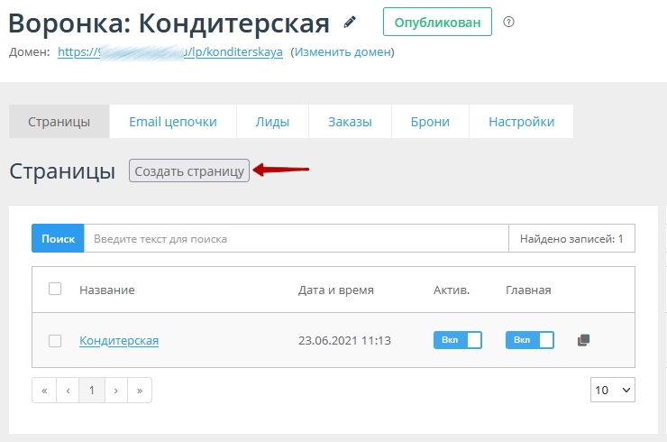The height and width of the screenshot is (442, 667).
Task: Go to next page arrow
Action: click(x=115, y=391)
